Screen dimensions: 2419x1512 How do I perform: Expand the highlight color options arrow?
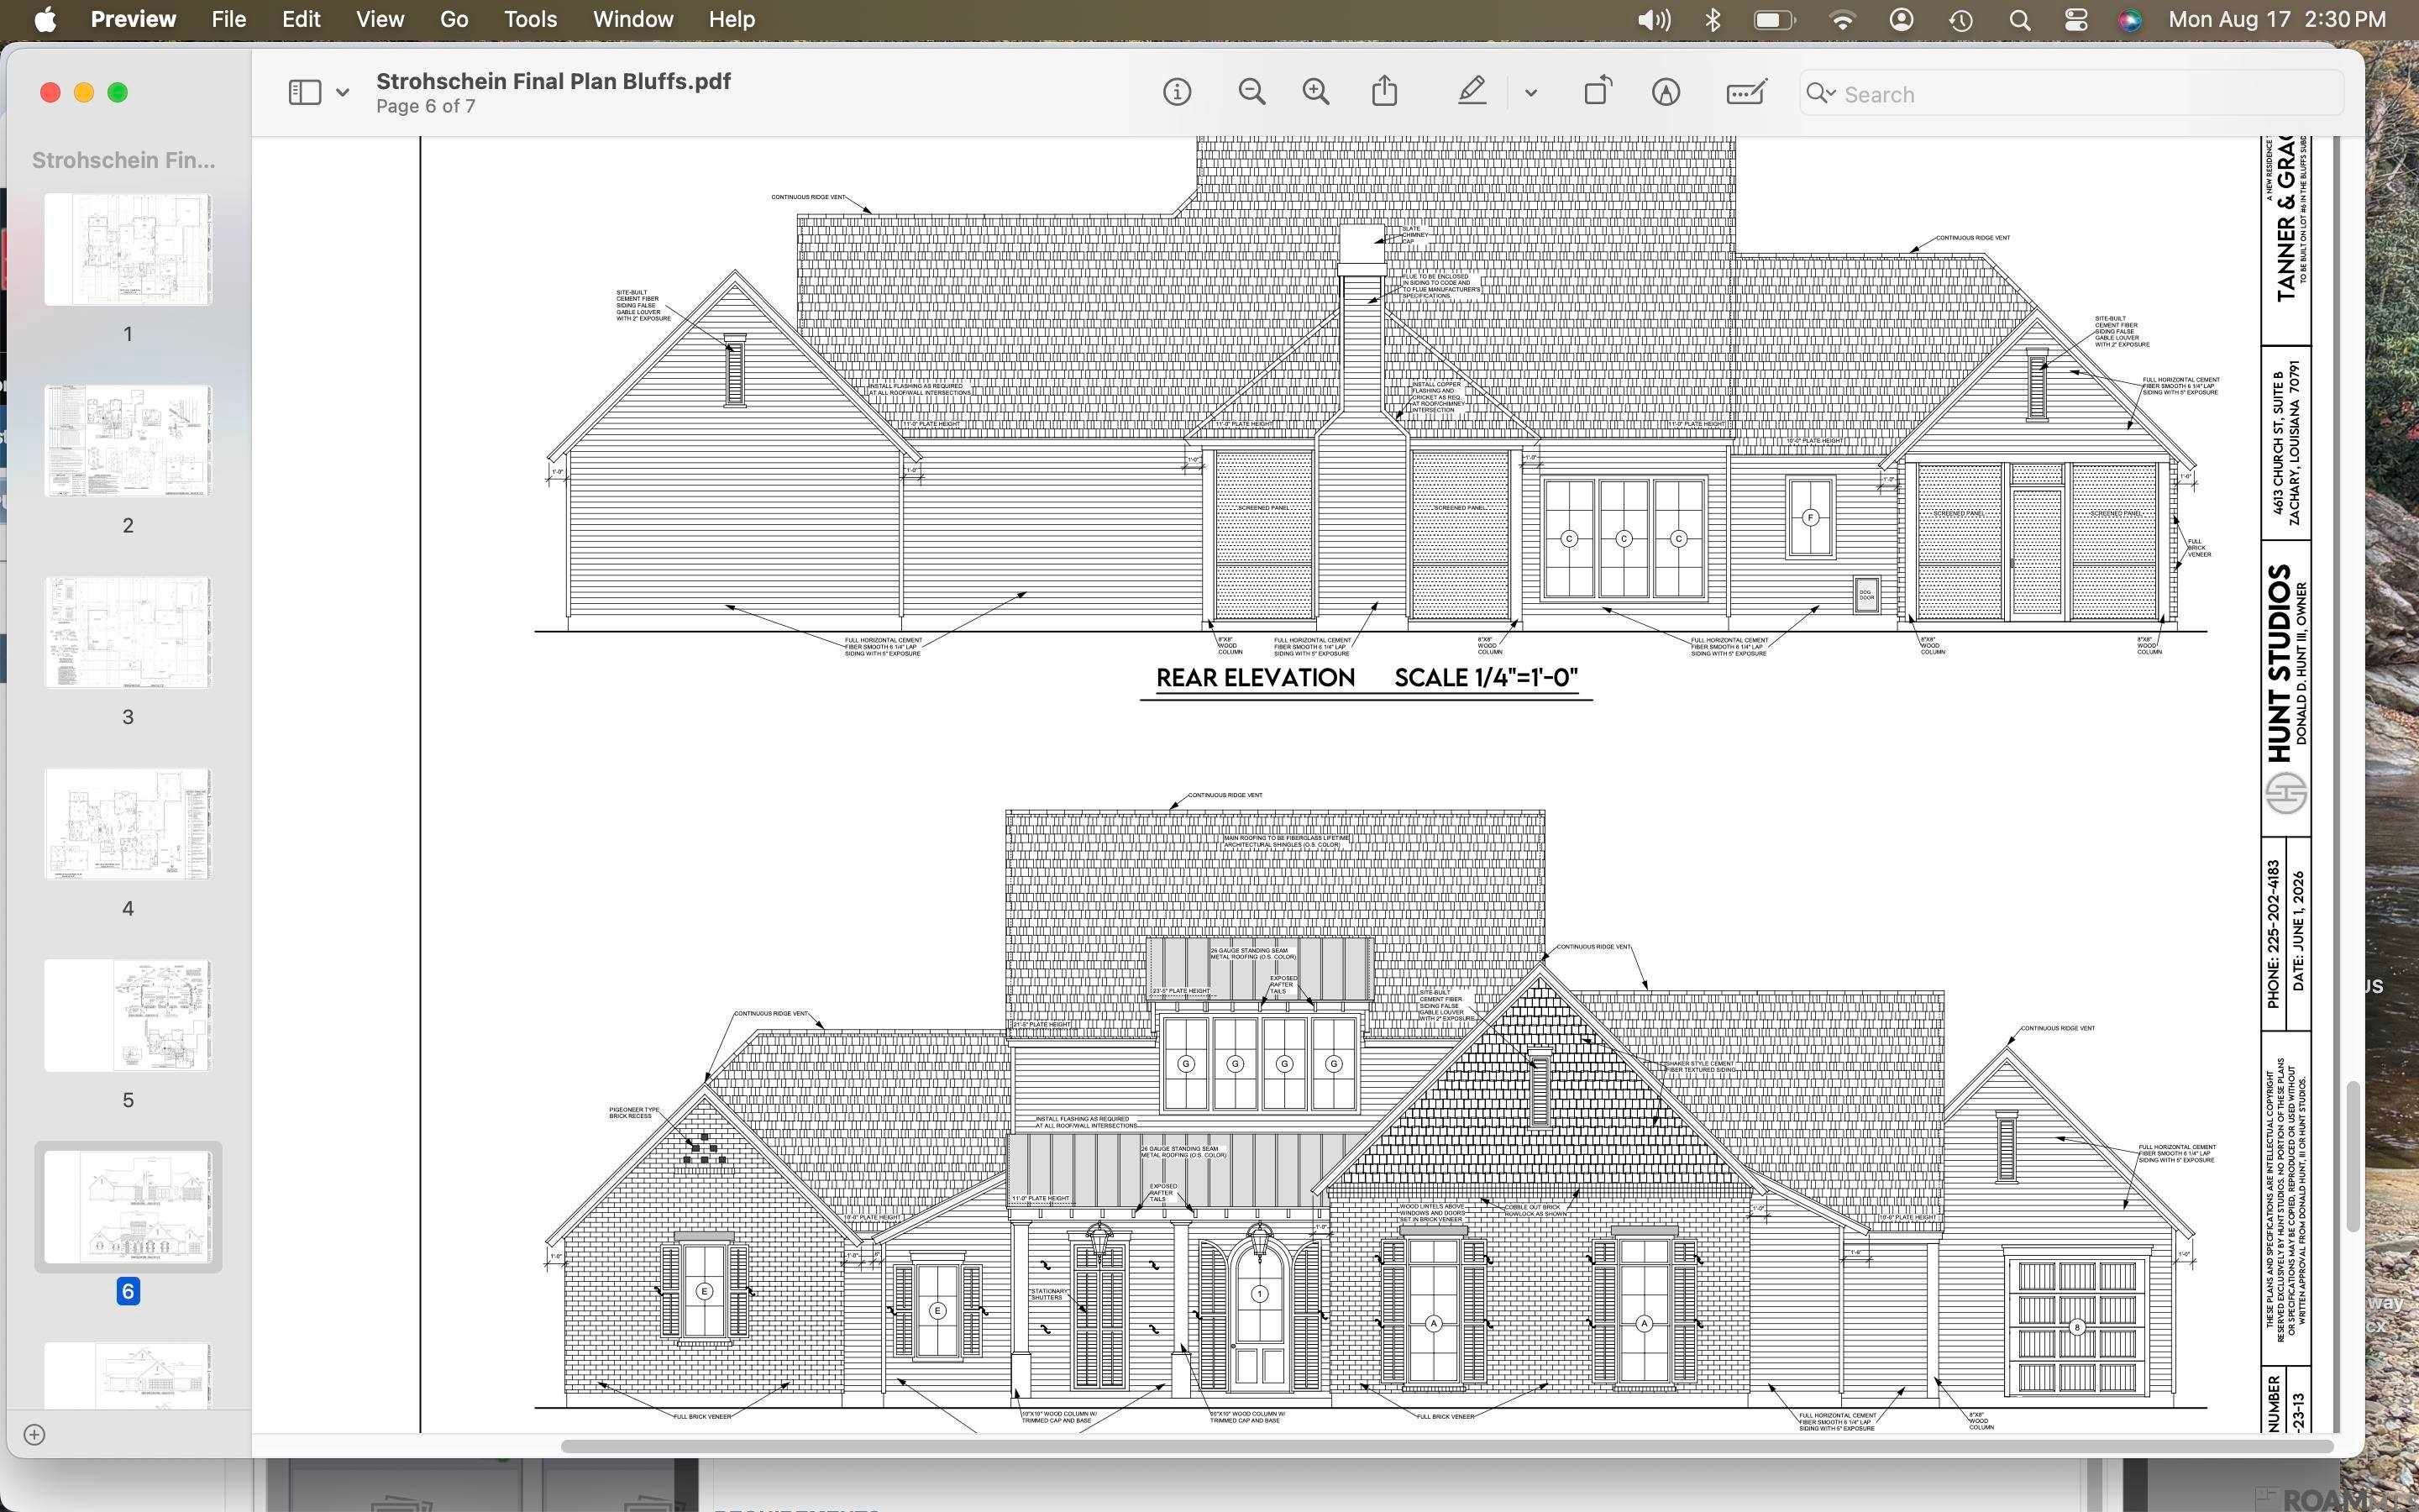click(1530, 93)
